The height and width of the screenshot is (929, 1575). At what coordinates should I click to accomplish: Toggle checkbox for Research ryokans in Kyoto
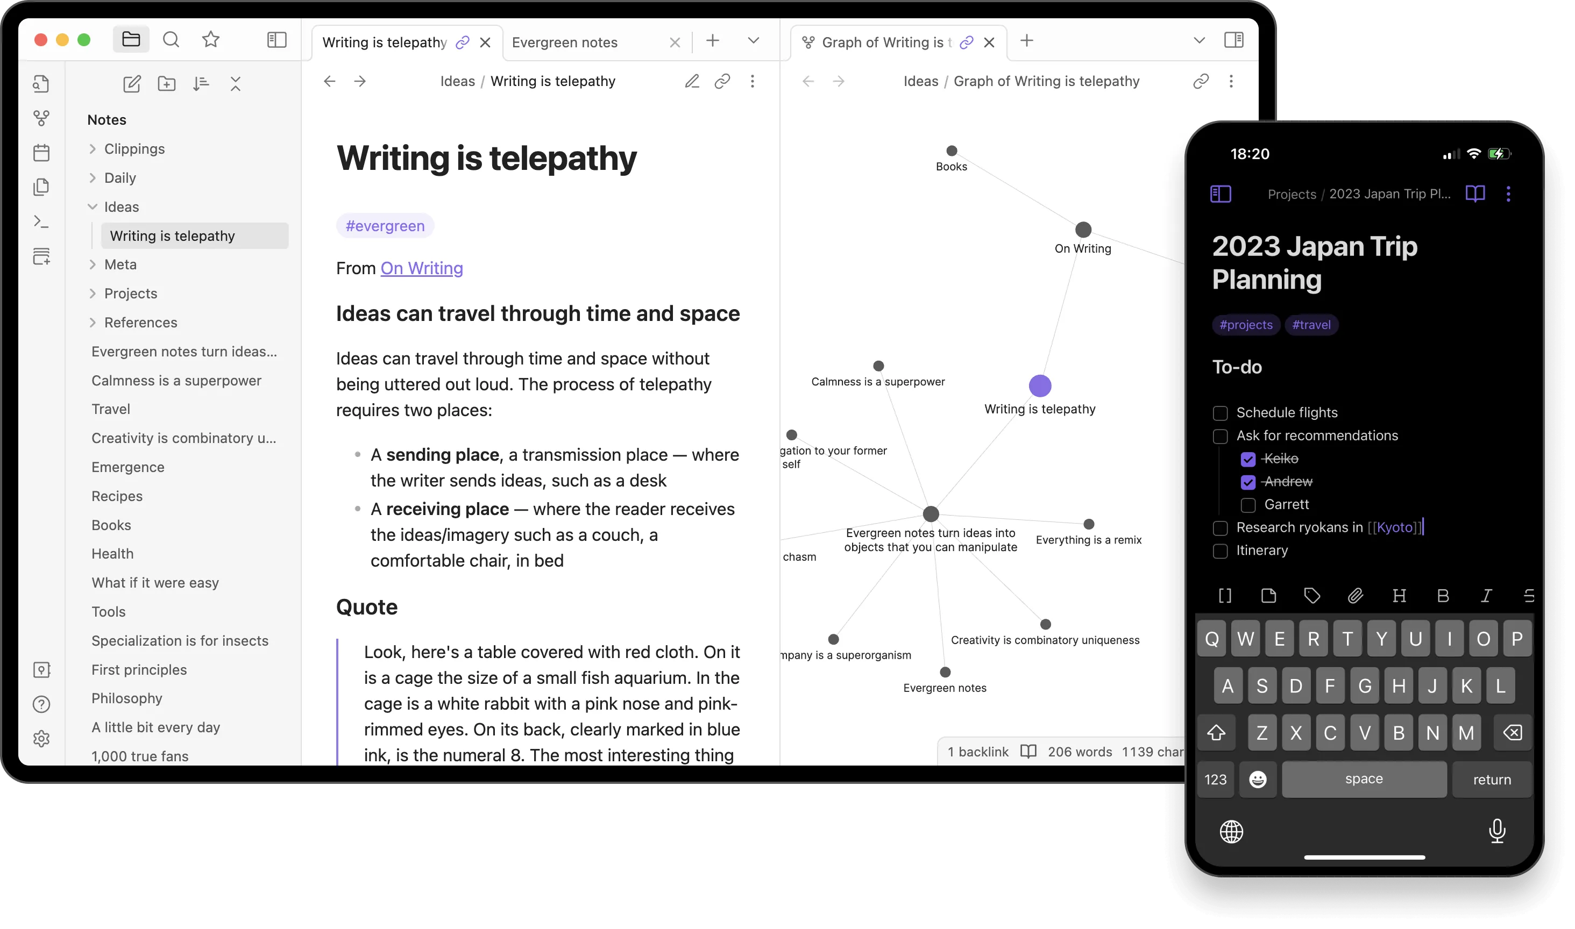pos(1220,527)
